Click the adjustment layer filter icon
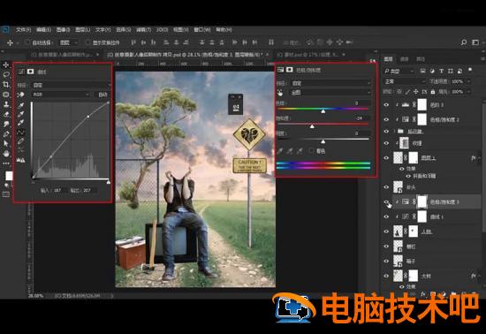486x334 pixels. click(432, 71)
